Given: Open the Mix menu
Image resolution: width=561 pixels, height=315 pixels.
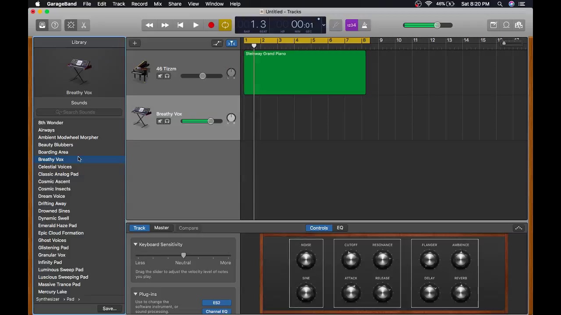Looking at the screenshot, I should pyautogui.click(x=158, y=4).
